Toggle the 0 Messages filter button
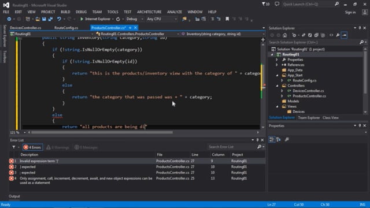Viewport: 370px width, 208px height. click(86, 147)
